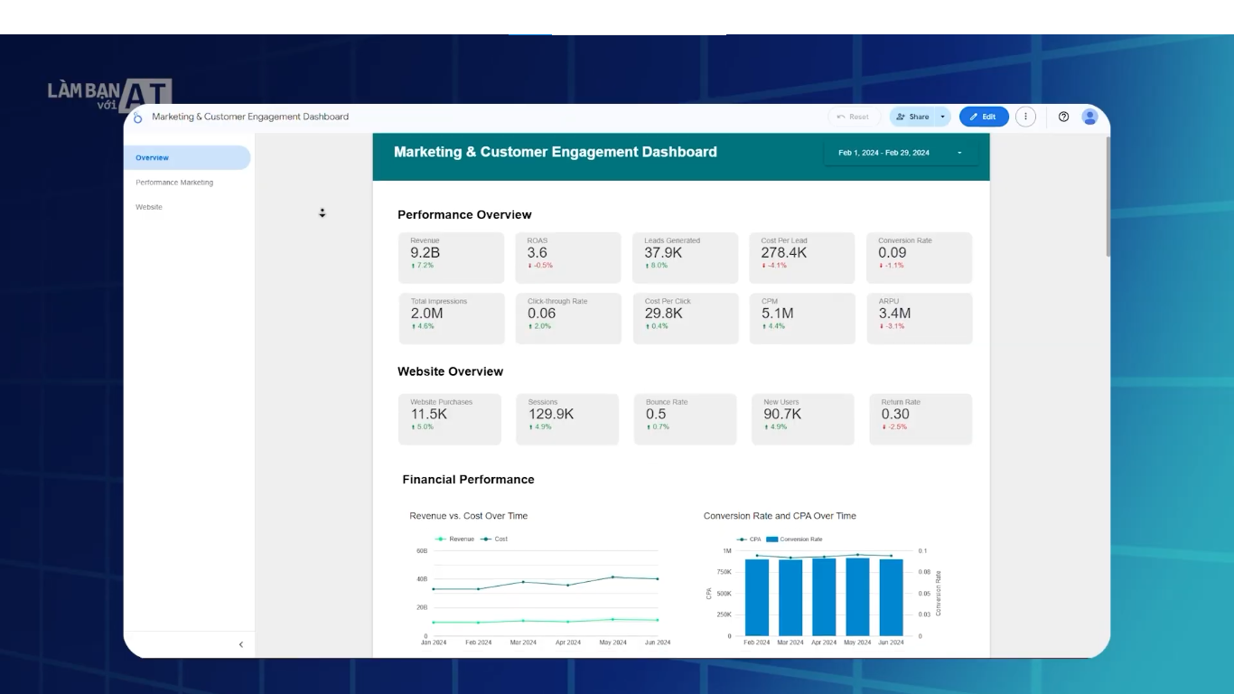Viewport: 1234px width, 694px height.
Task: Click the Looker Studio logo icon
Action: tap(137, 117)
